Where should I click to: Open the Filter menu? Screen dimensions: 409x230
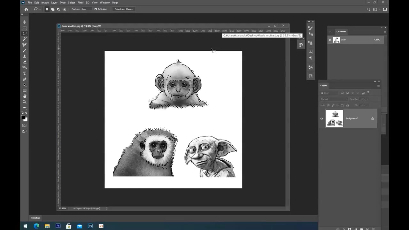click(x=80, y=3)
